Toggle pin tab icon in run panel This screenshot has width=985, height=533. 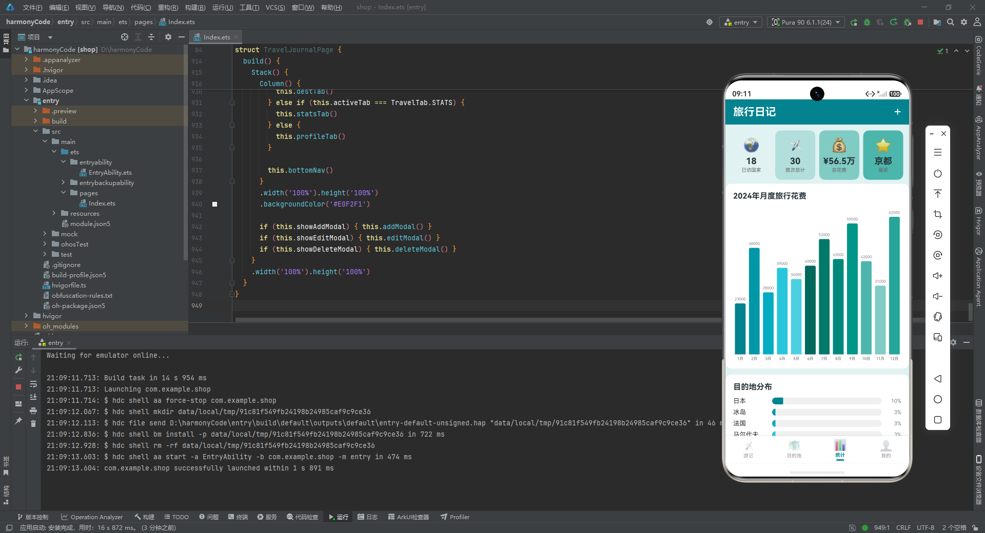click(x=18, y=421)
